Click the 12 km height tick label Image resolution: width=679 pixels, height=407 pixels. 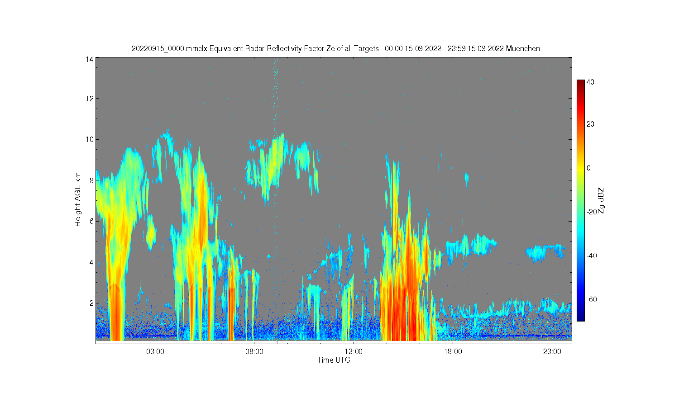pyautogui.click(x=90, y=99)
